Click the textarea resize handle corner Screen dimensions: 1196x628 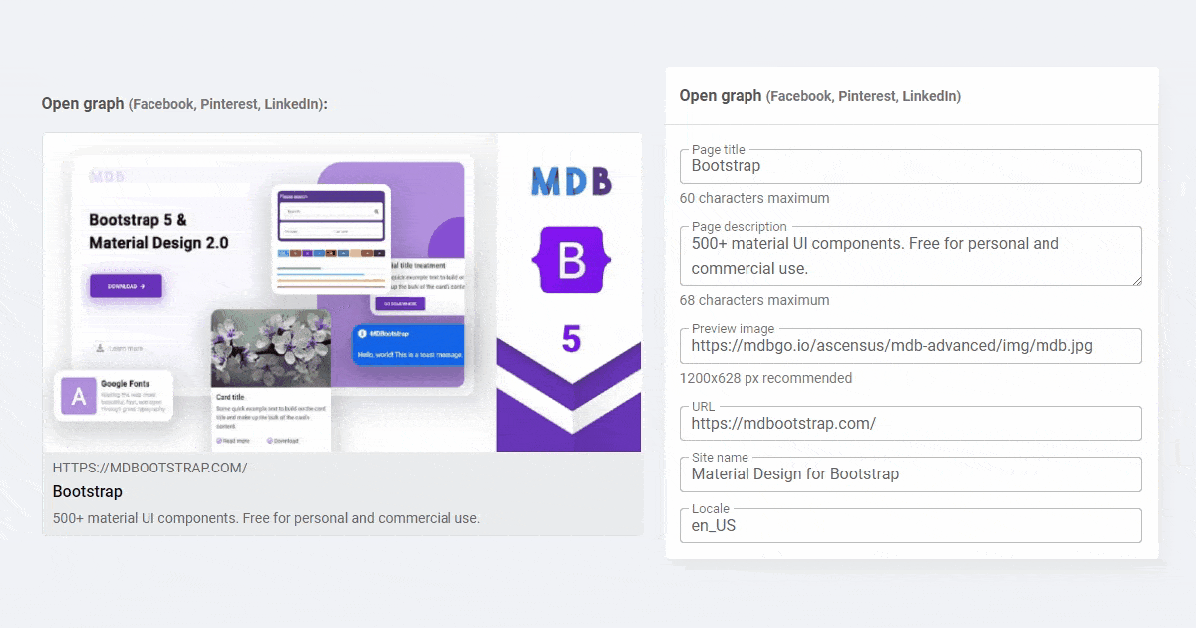1136,280
